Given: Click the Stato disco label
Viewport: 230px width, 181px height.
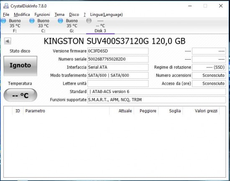Looking at the screenshot, I should pos(20,51).
